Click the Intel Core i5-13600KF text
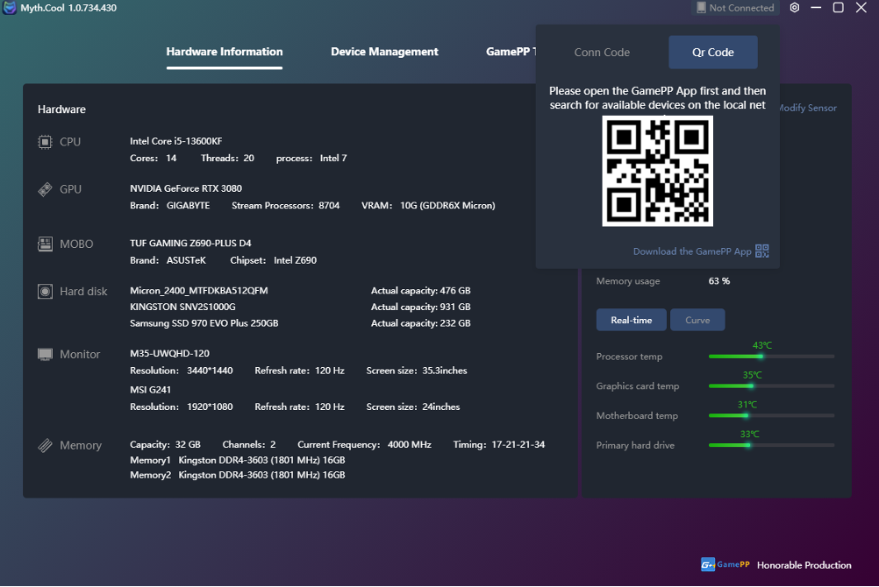 [176, 141]
